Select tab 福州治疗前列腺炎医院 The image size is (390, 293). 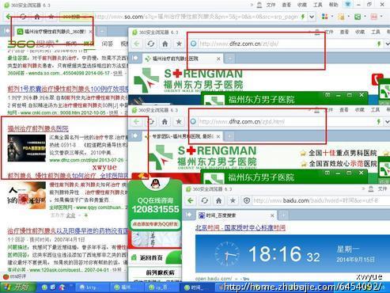click(183, 59)
